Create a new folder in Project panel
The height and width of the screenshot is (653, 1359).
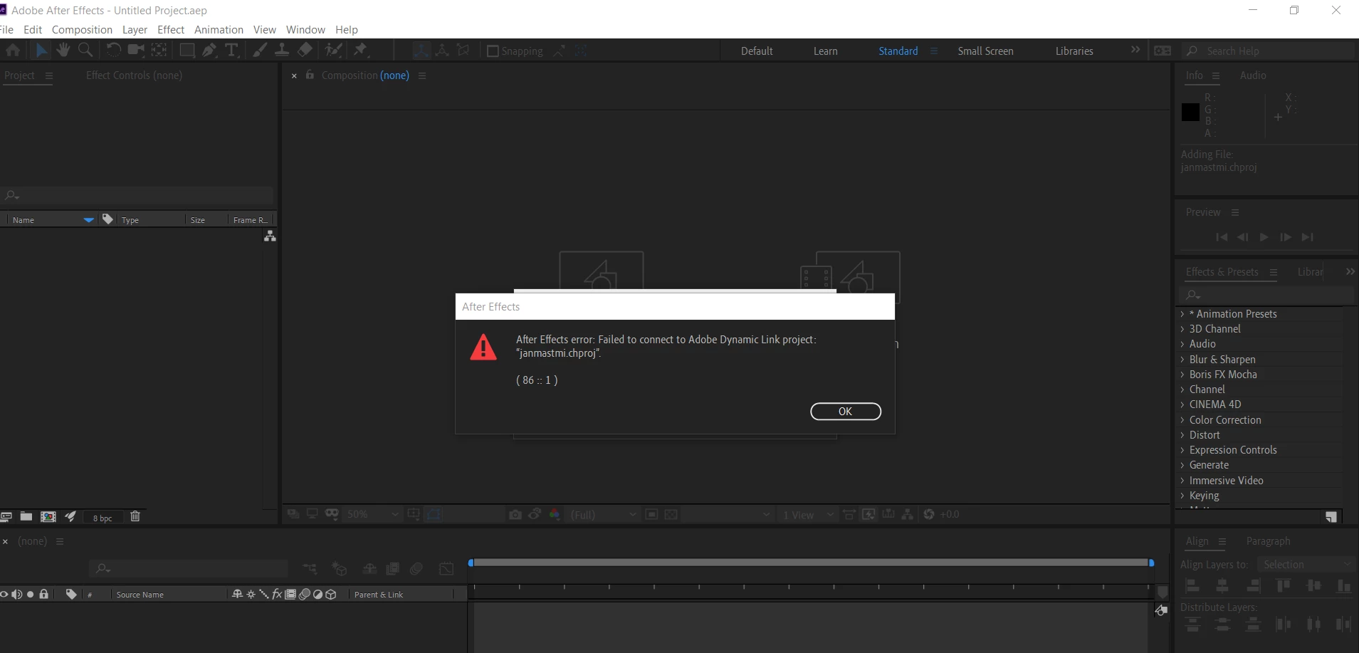[26, 516]
